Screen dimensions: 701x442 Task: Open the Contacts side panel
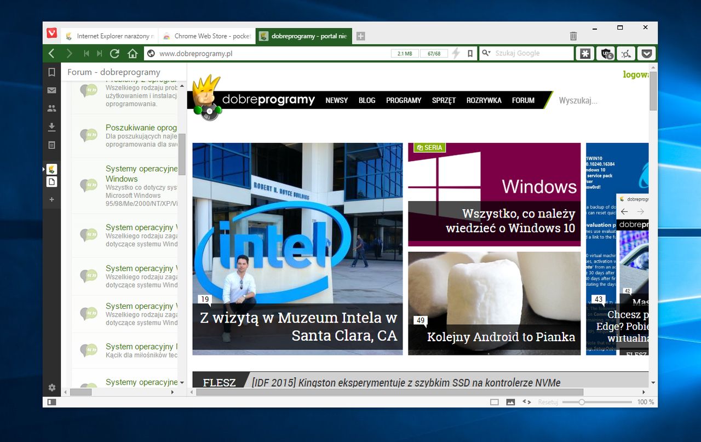tap(51, 108)
